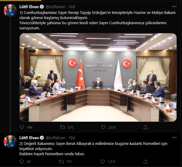The height and width of the screenshot is (167, 182).
Task: Open Lütfi Elvan's profile picture on first tweet
Action: coord(10,11)
